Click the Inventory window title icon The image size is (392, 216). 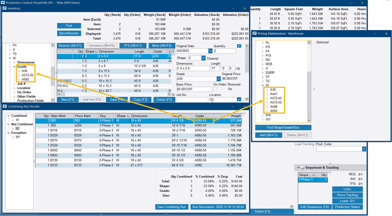pos(4,8)
